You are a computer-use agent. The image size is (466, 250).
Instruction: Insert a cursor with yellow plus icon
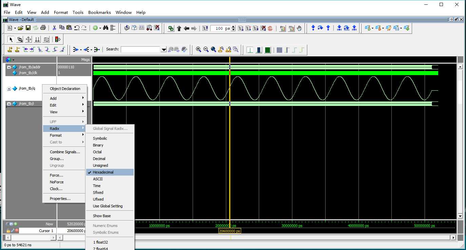10,50
